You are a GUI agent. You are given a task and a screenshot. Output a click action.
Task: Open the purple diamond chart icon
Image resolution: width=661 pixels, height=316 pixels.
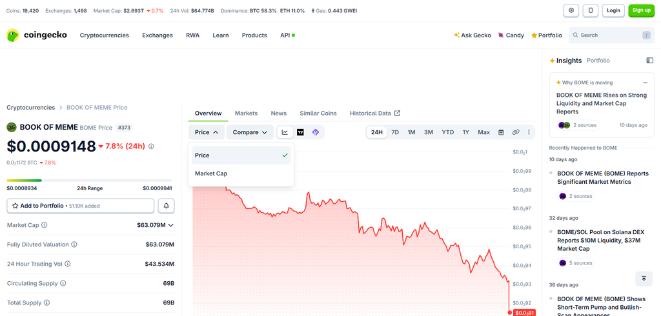point(315,132)
